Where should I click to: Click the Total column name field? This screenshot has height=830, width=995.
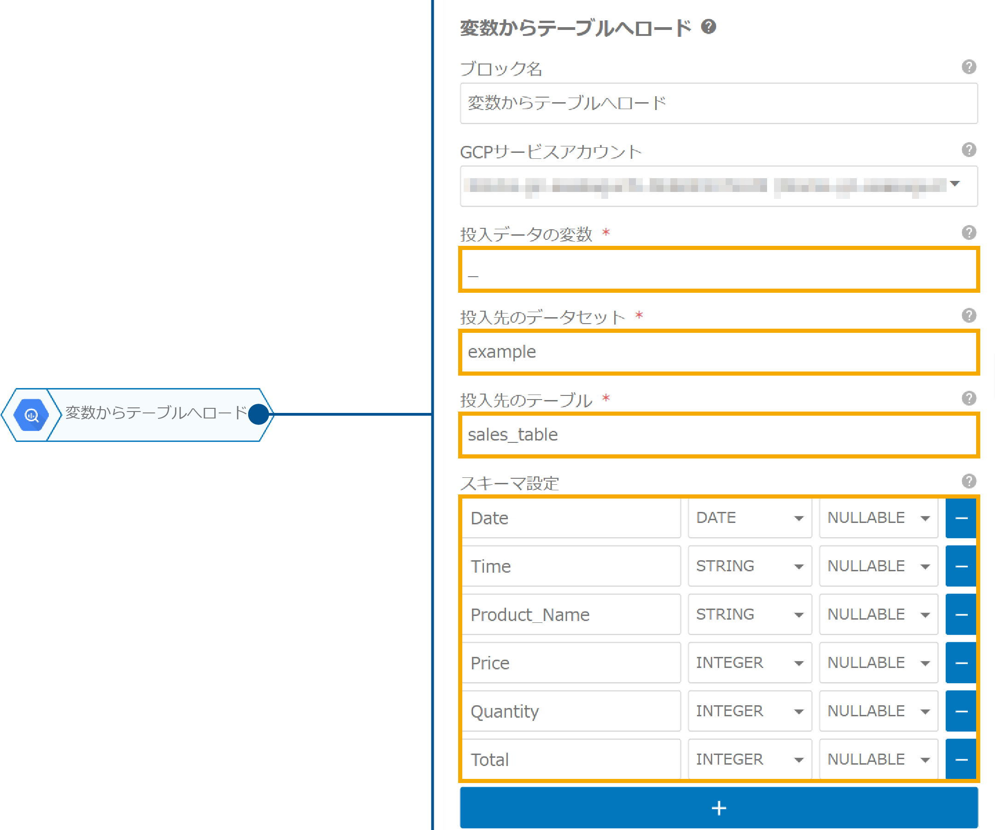pyautogui.click(x=571, y=760)
